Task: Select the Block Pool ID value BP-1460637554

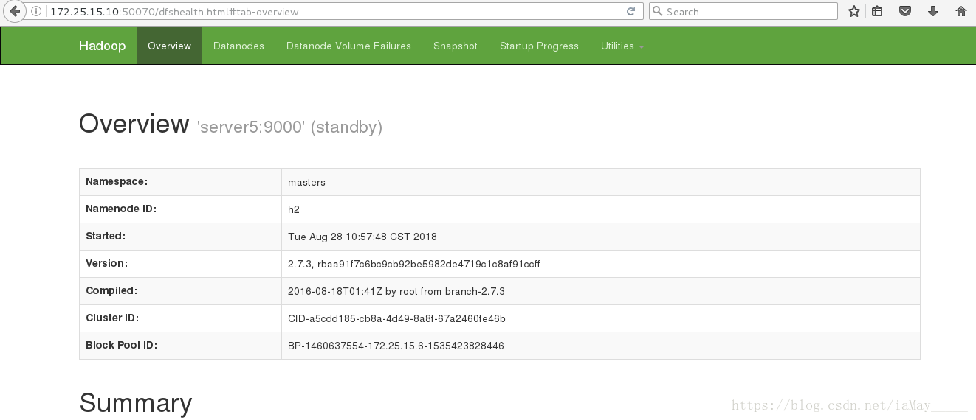Action: pyautogui.click(x=396, y=346)
